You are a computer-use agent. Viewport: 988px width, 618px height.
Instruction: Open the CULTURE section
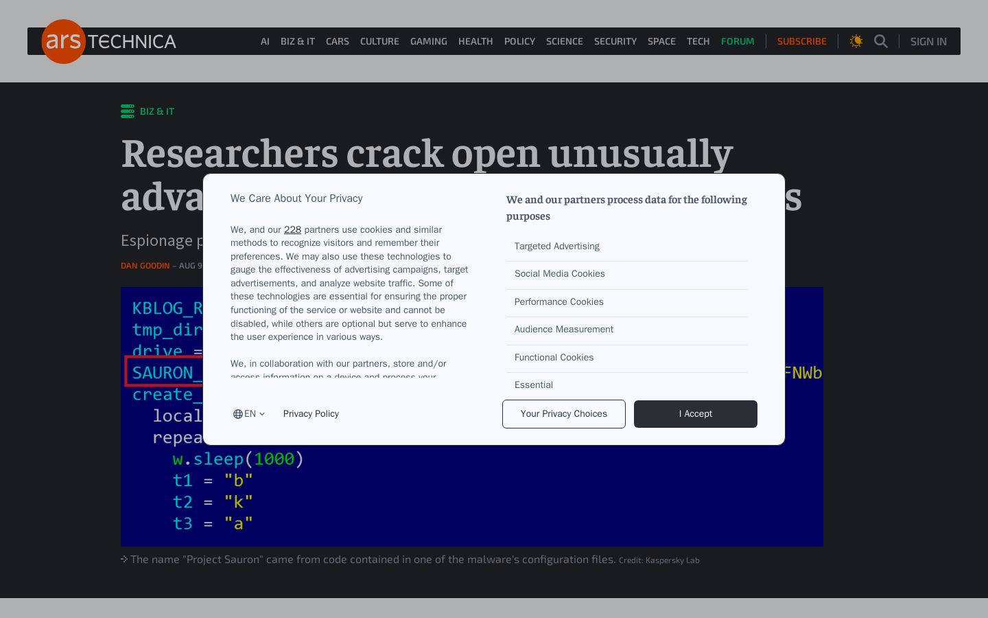pos(379,41)
